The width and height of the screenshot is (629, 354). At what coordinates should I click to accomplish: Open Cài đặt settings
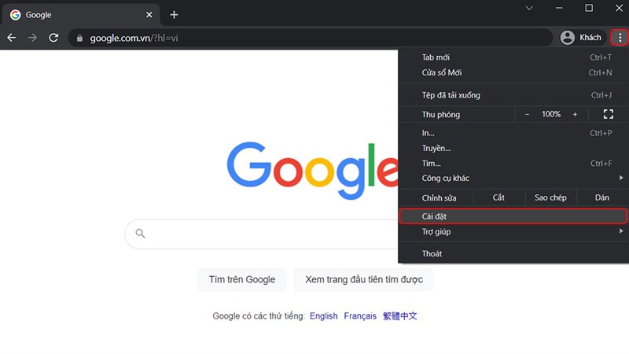pyautogui.click(x=513, y=216)
